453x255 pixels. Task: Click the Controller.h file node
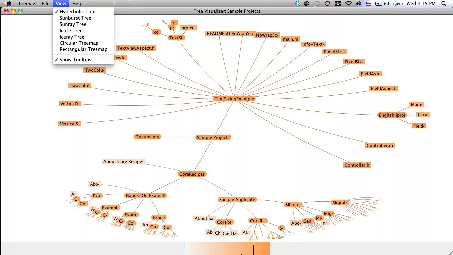pyautogui.click(x=357, y=165)
